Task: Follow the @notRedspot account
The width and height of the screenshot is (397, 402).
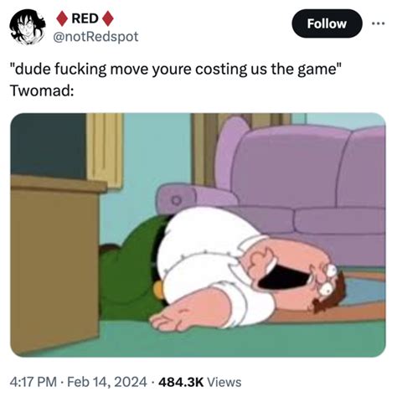Action: click(x=327, y=23)
